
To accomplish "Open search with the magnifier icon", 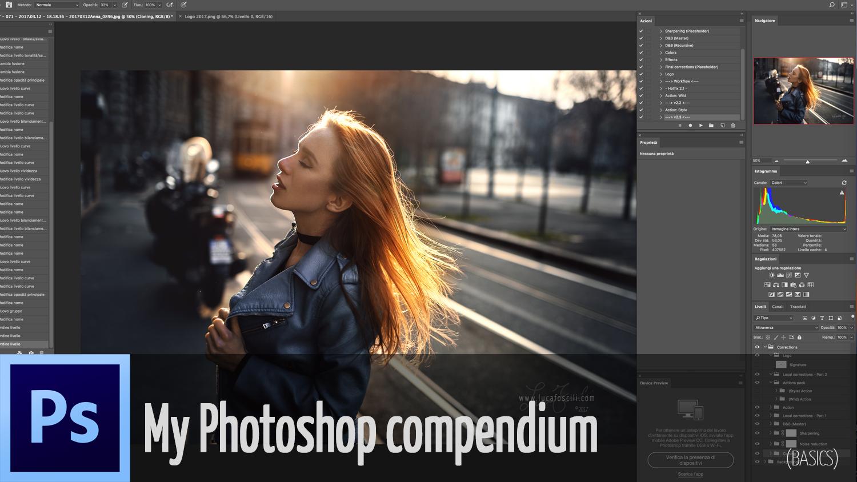I will coord(832,5).
